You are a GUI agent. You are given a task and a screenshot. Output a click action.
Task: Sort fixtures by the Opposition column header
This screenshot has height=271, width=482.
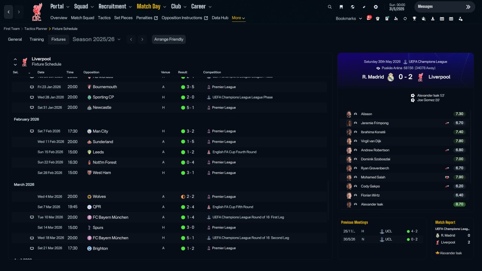92,72
